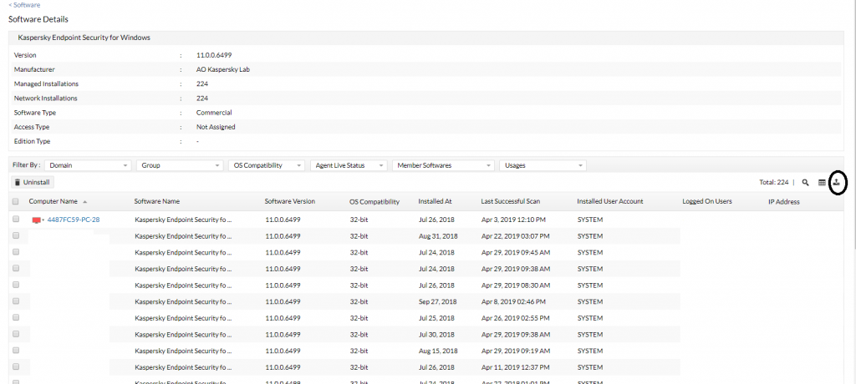Click the 'Network Installations' label

pyautogui.click(x=45, y=99)
